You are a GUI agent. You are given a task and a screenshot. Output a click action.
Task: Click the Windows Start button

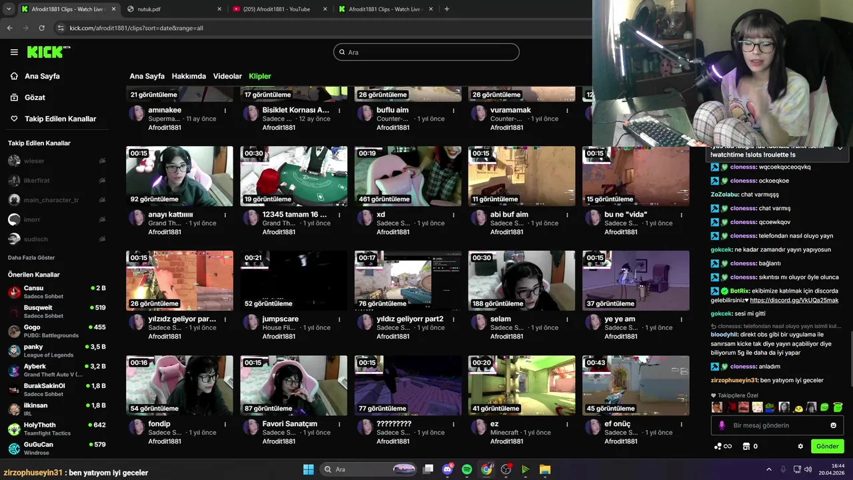[309, 469]
